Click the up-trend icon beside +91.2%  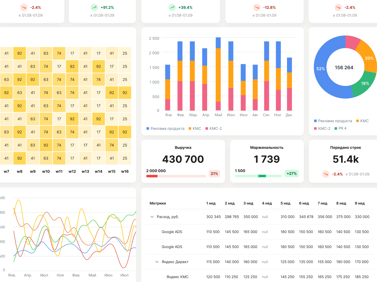tap(94, 8)
